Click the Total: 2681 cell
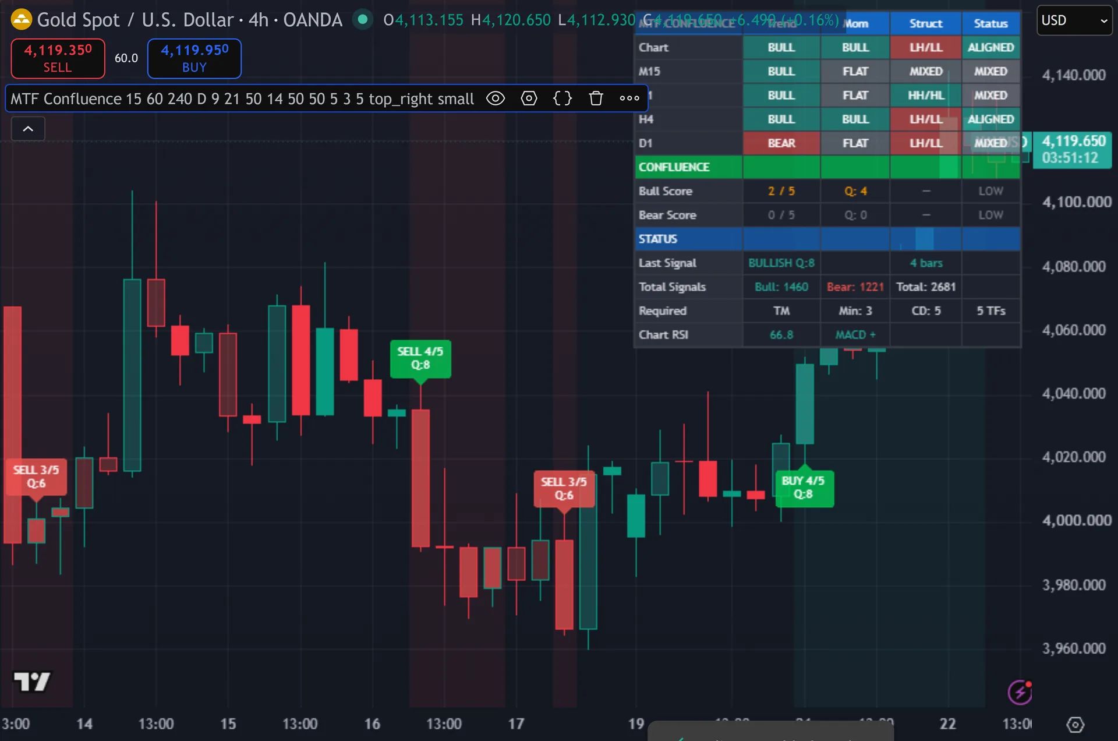1118x741 pixels. point(925,287)
